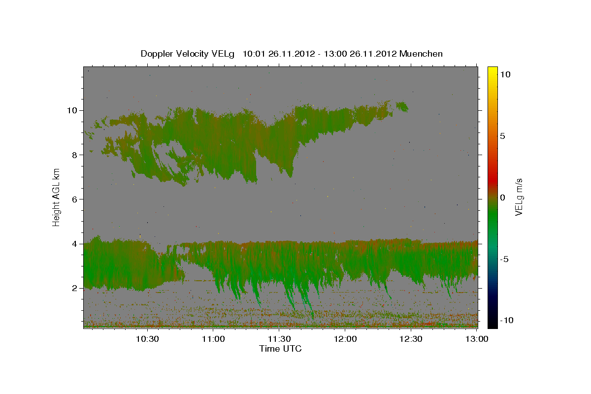Click the 11:30 time tick label
This screenshot has height=394, width=591.
click(279, 339)
